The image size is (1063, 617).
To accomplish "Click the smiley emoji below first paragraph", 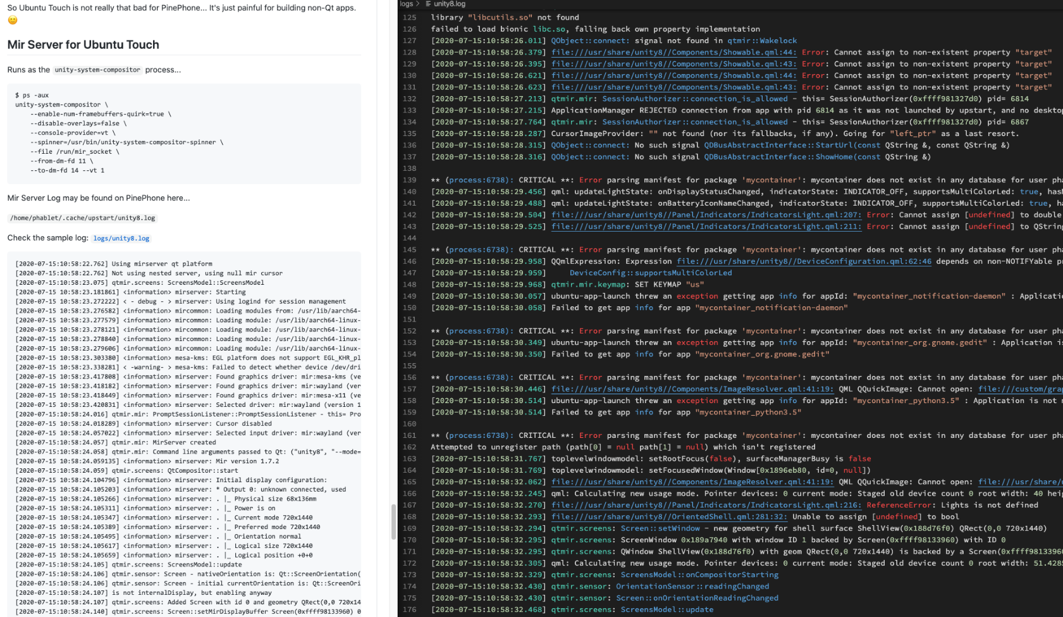I will click(13, 20).
